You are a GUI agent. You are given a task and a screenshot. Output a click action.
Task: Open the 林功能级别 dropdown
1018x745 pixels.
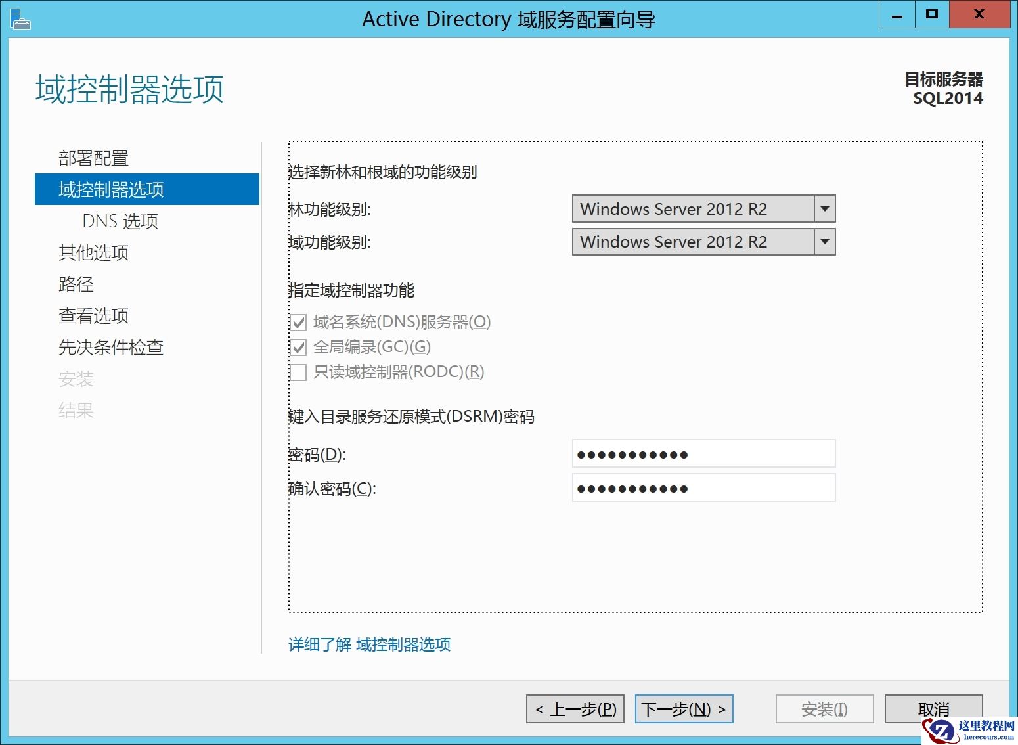pos(824,209)
